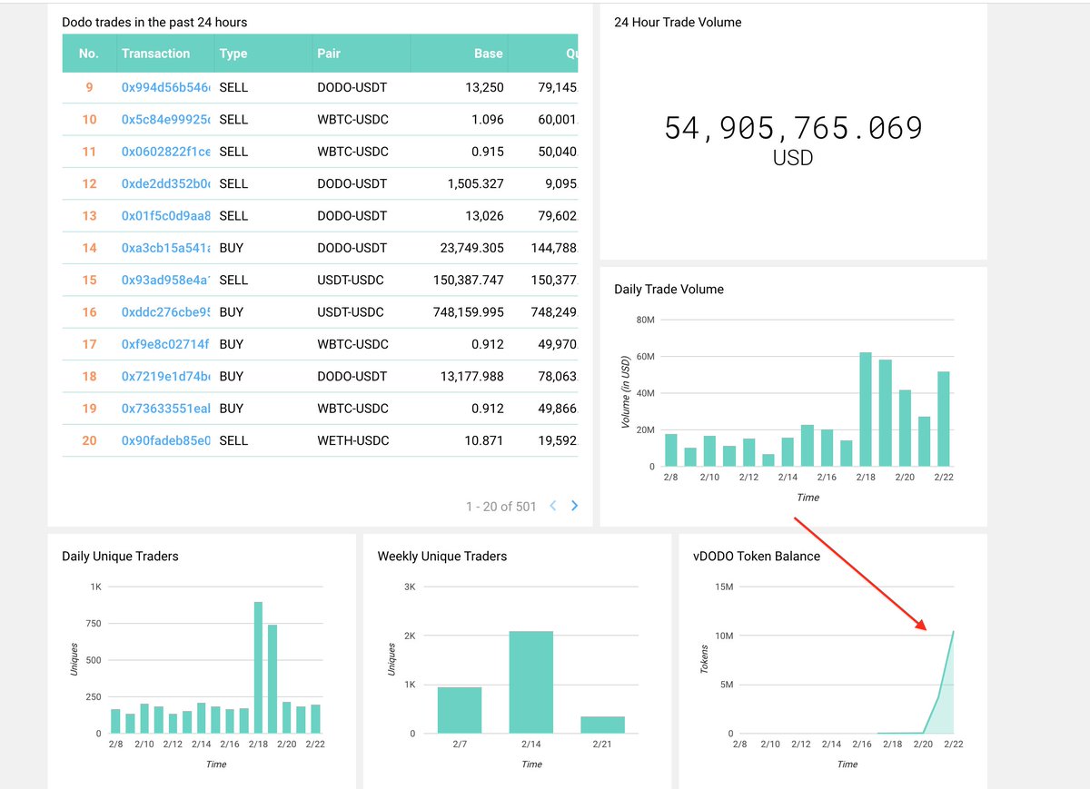Viewport: 1090px width, 789px height.
Task: Sort table by Base column header
Action: point(460,54)
